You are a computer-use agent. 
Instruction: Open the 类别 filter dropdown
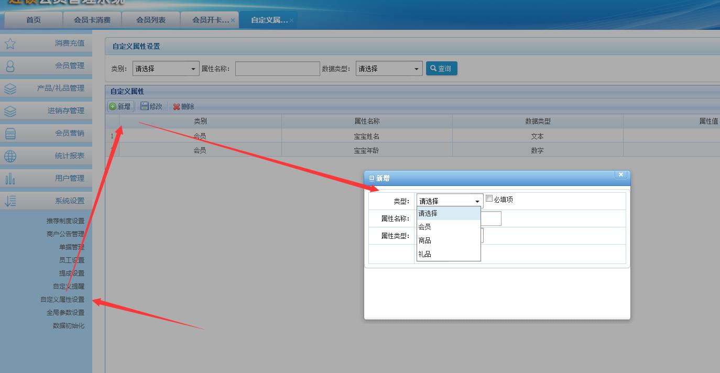166,69
